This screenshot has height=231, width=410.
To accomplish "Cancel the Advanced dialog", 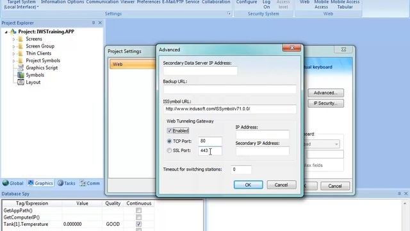I will click(281, 185).
